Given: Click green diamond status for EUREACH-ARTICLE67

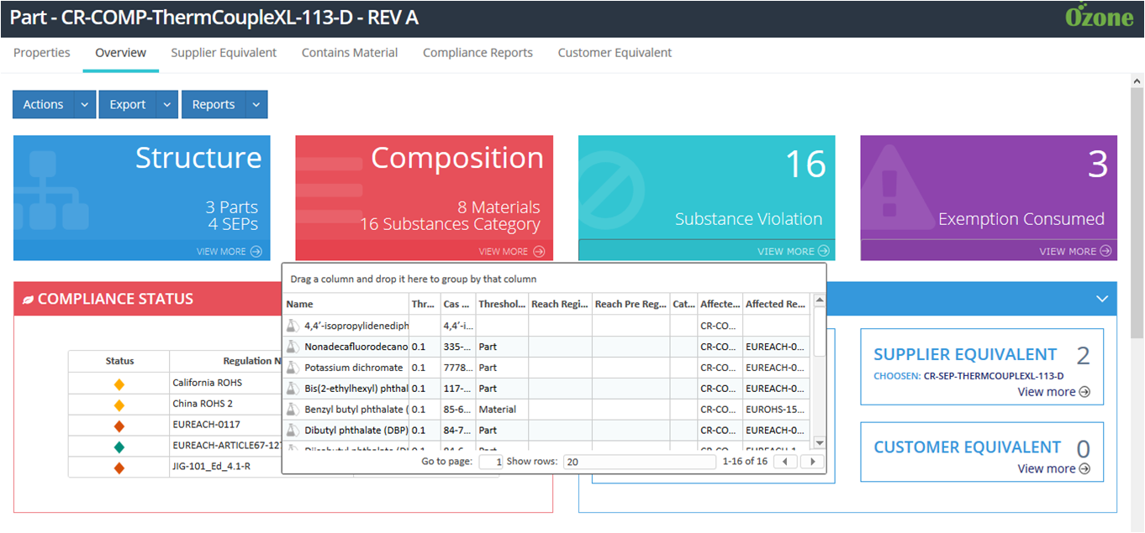Looking at the screenshot, I should click(119, 447).
